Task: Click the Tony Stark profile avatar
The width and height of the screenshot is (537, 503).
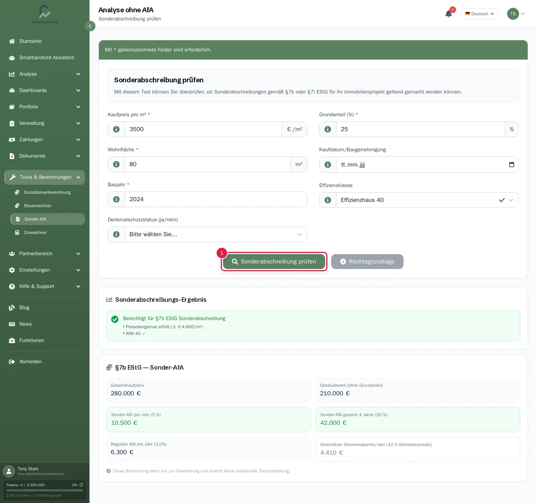Action: coord(9,471)
